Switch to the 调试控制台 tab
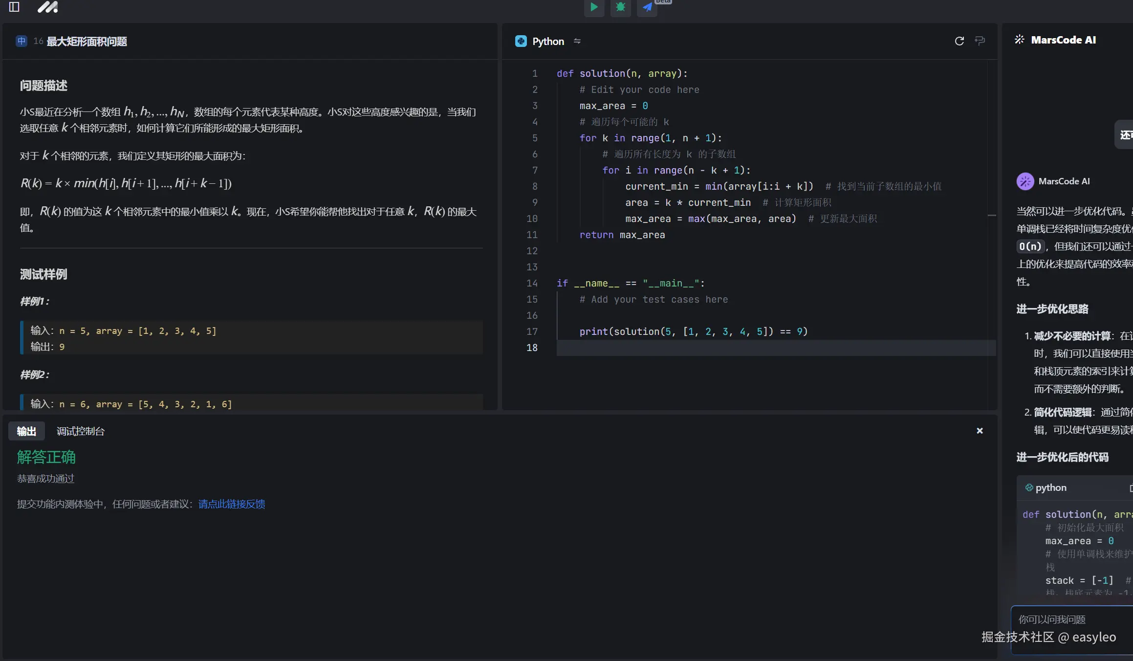Viewport: 1133px width, 661px height. click(80, 431)
